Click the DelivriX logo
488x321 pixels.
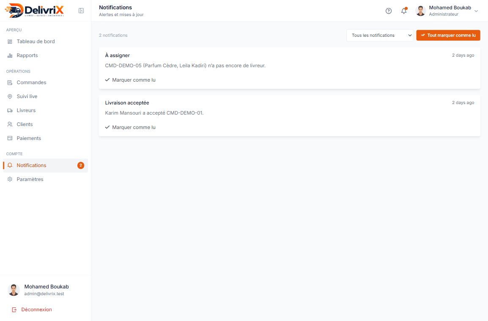point(34,10)
